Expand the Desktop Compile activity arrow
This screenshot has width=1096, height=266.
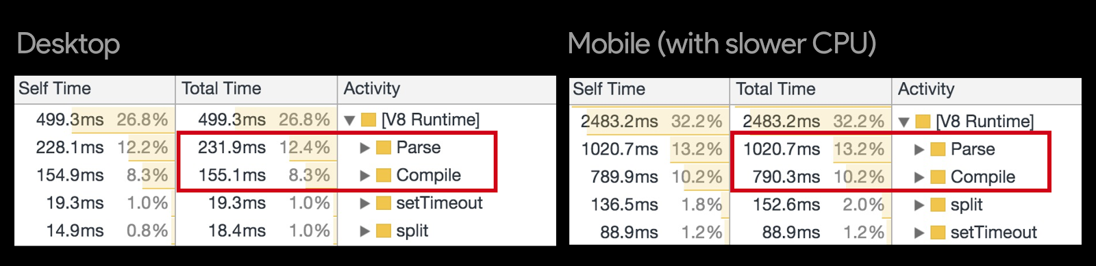point(364,176)
